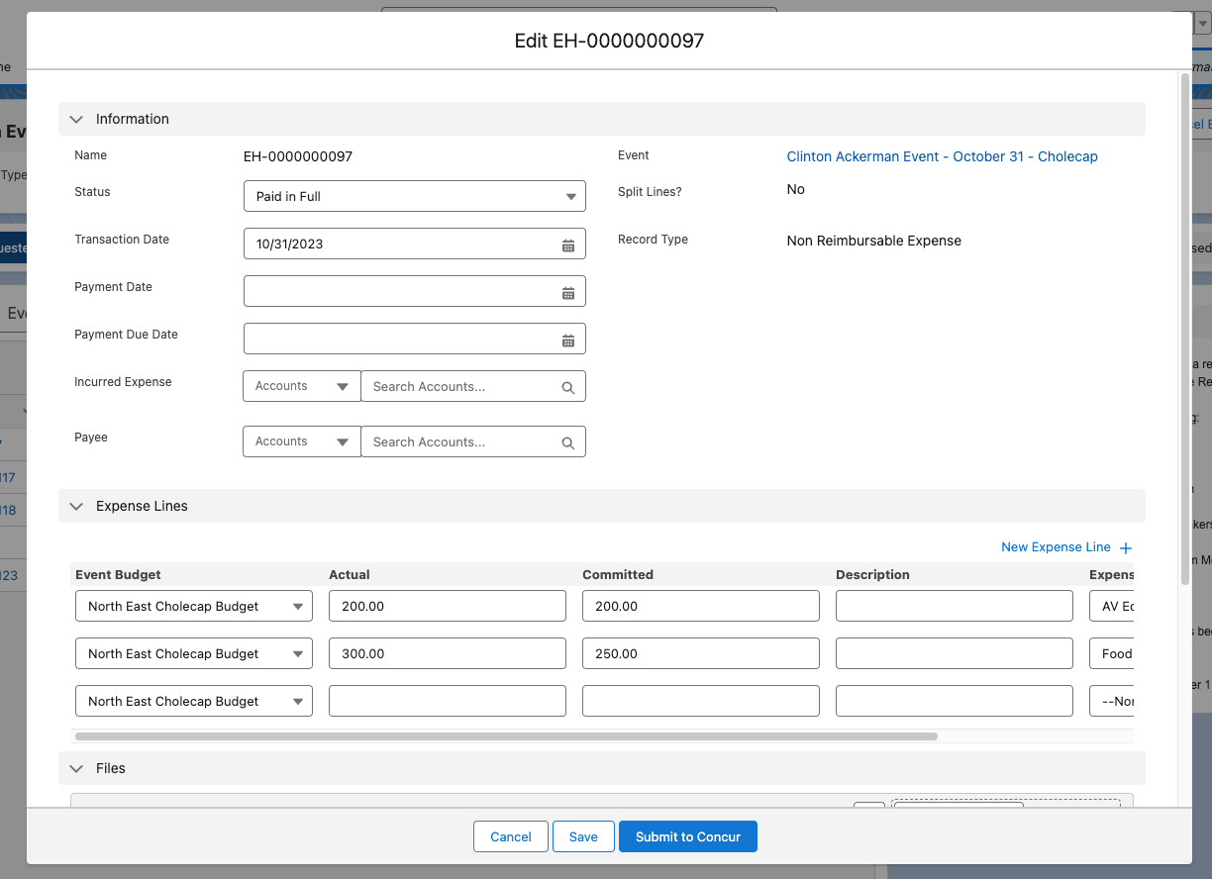Open the Accounts object selector for Payee
1212x879 pixels.
301,441
